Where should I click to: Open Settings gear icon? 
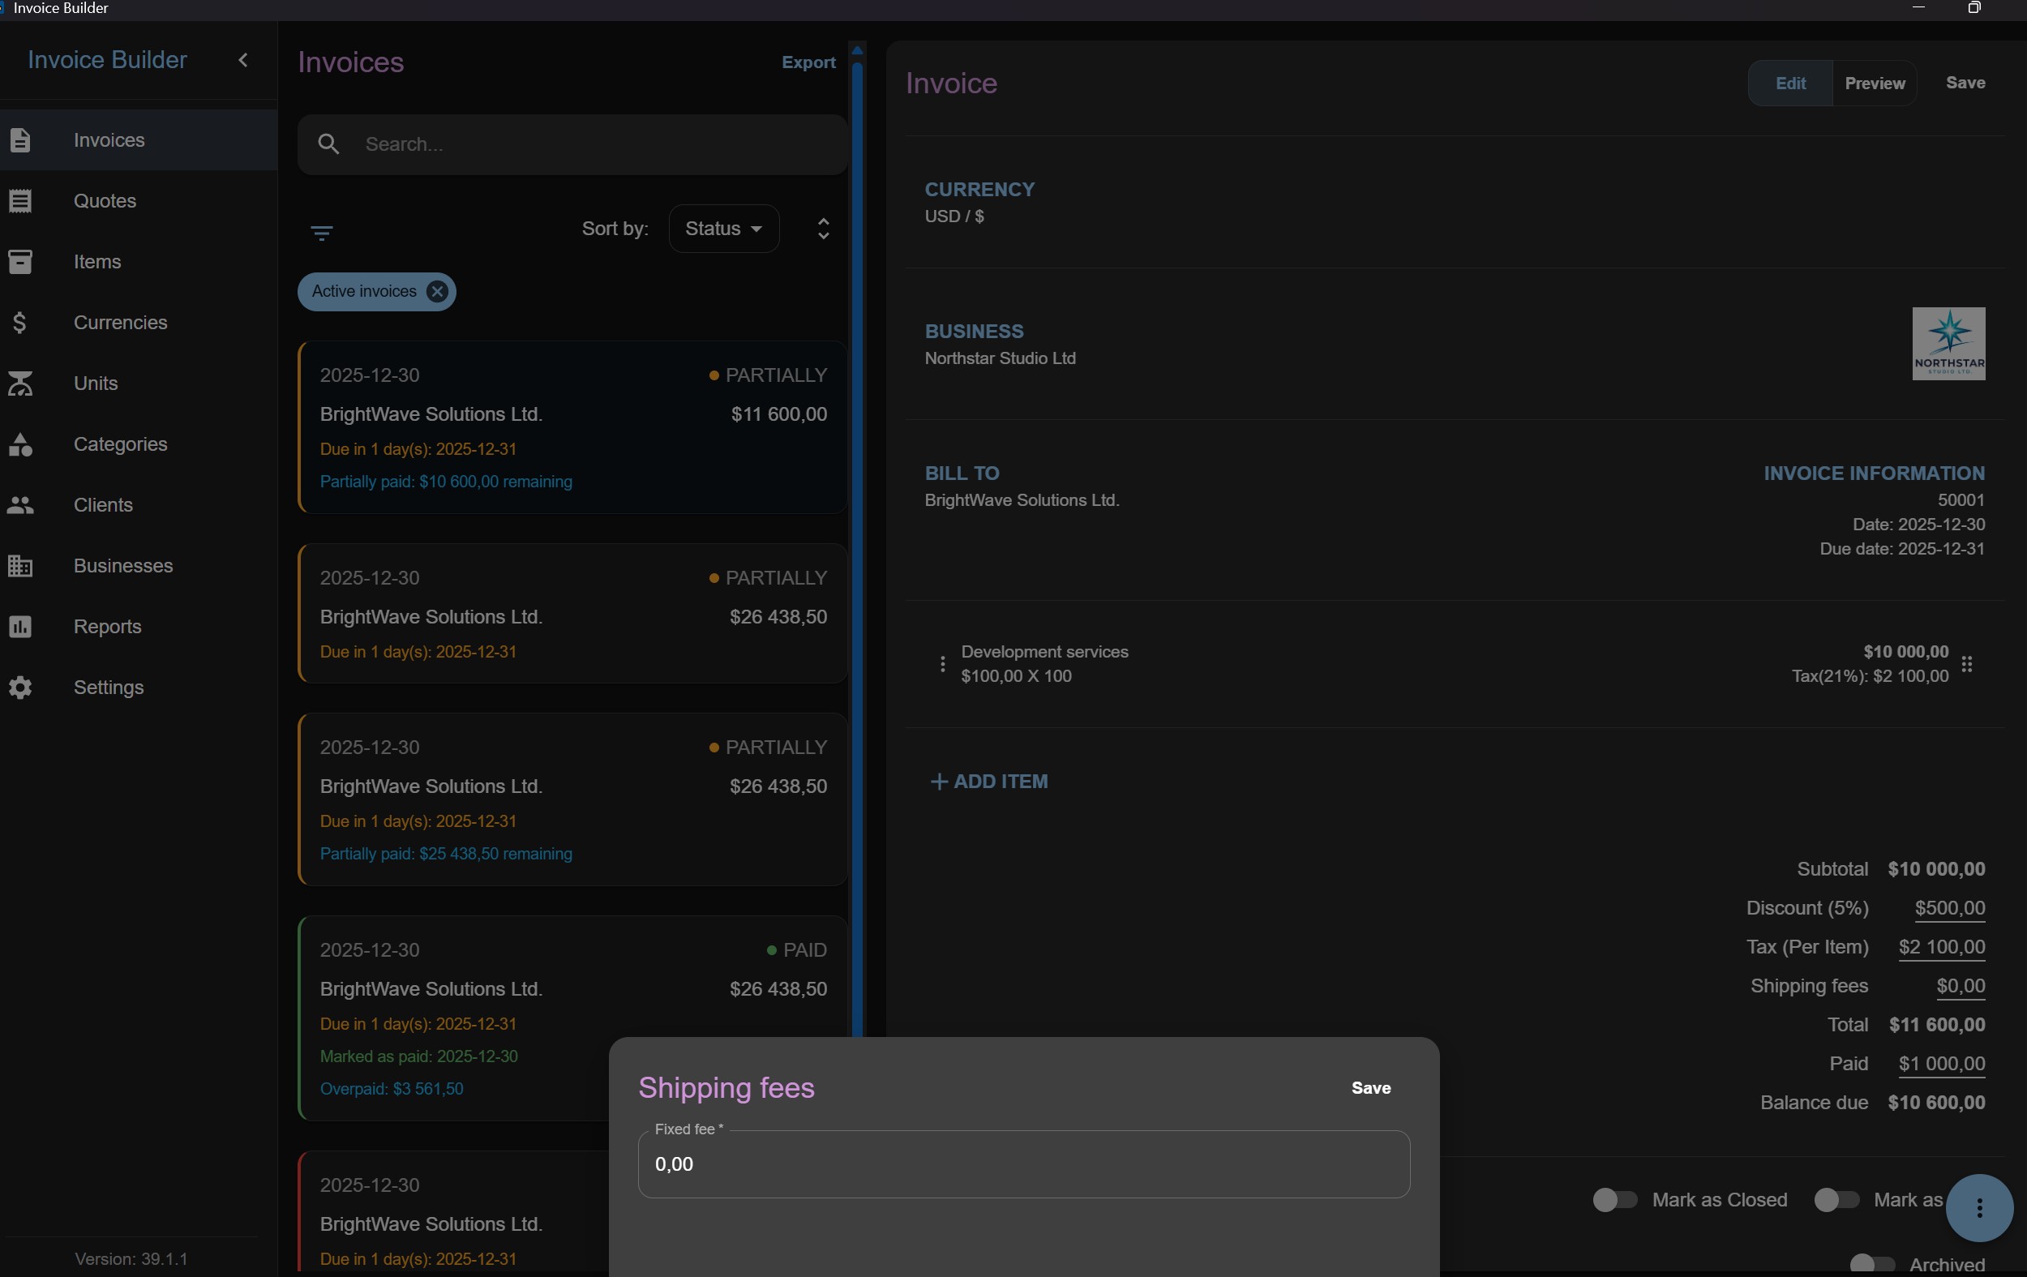tap(20, 688)
